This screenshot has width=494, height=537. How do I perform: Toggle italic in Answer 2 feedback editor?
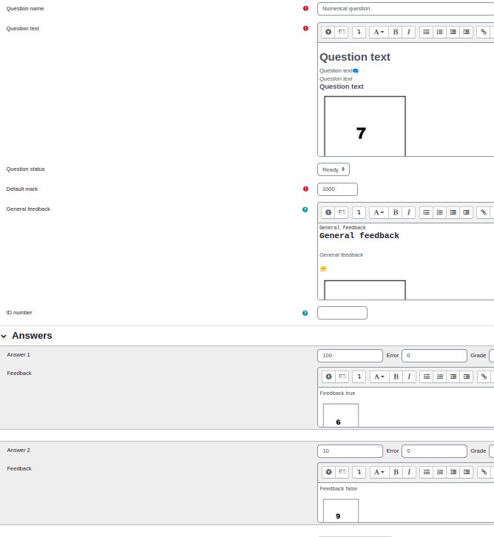click(409, 472)
